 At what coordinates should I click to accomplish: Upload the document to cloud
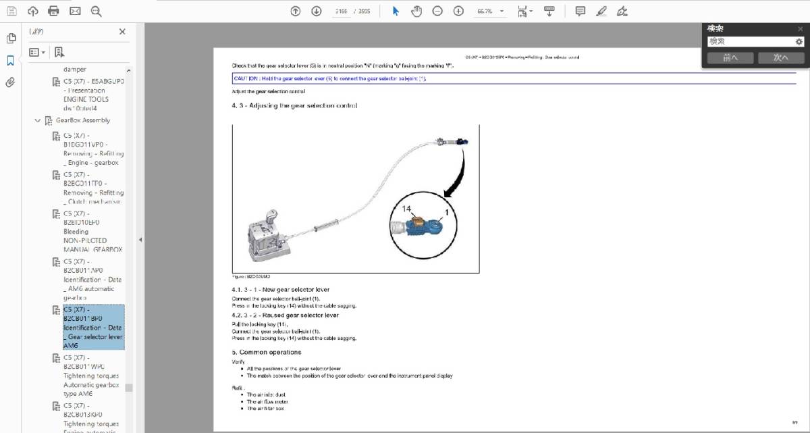pyautogui.click(x=33, y=11)
